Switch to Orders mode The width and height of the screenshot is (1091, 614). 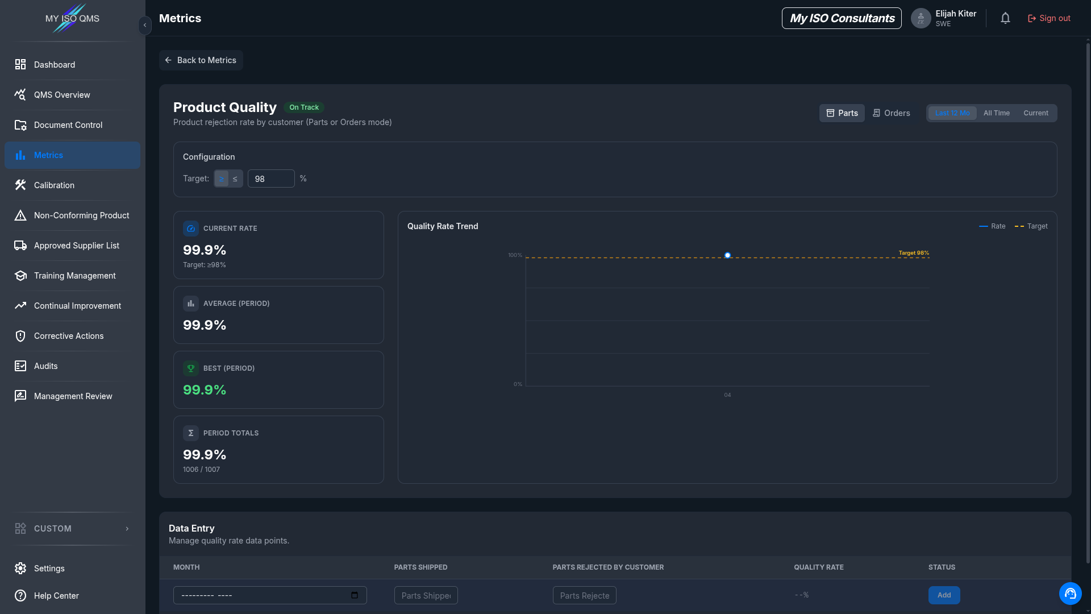[892, 113]
